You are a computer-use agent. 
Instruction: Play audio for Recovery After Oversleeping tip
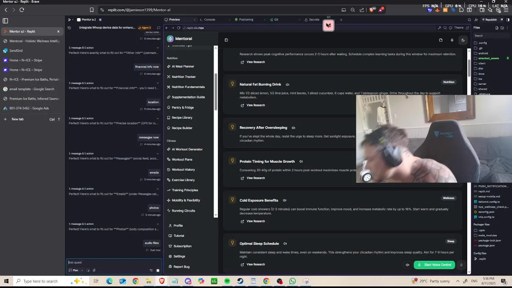point(293,128)
